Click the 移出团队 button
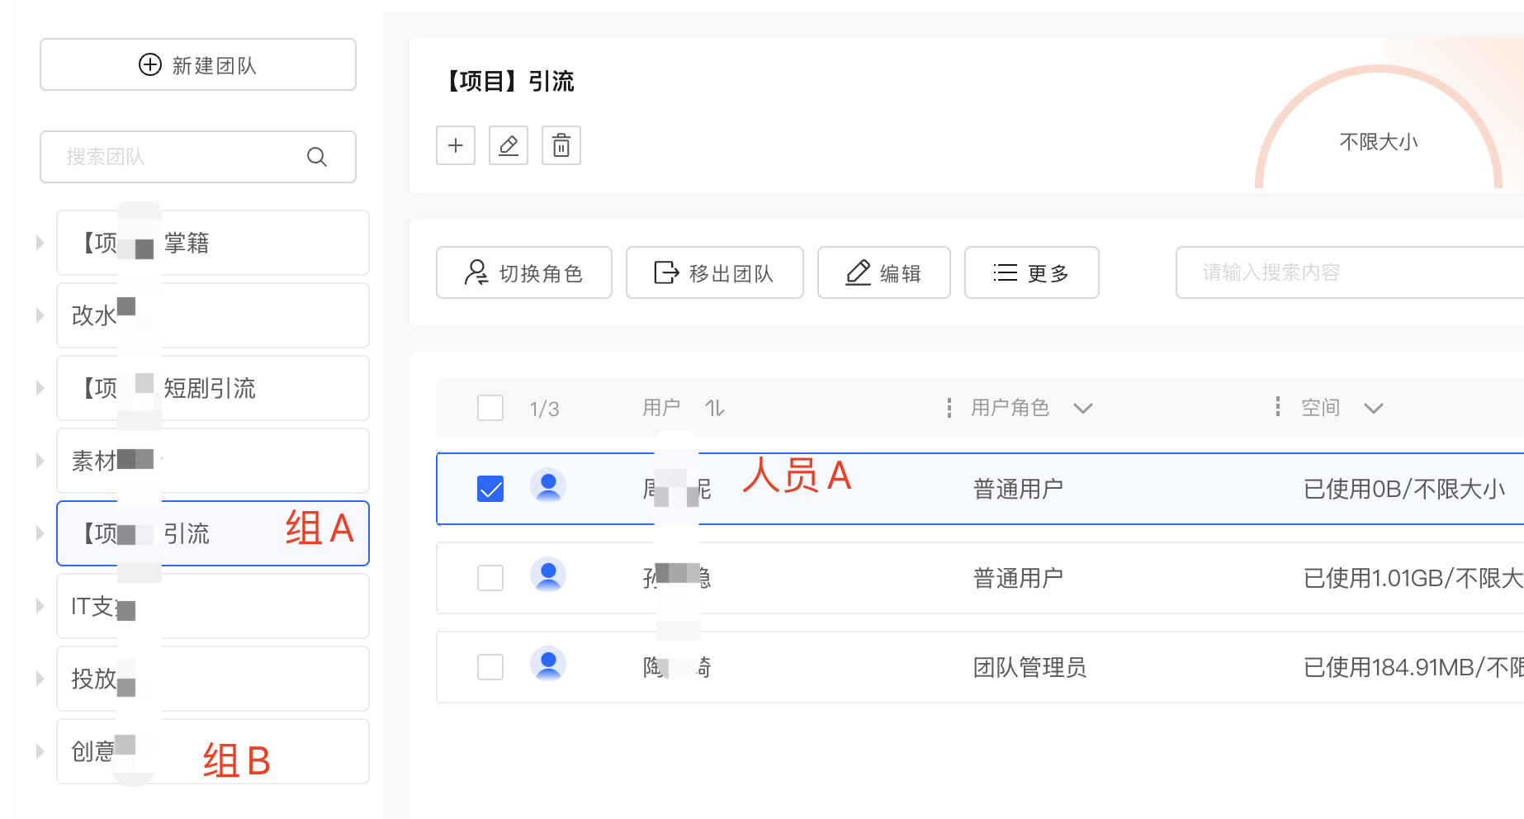This screenshot has height=819, width=1524. pos(714,272)
